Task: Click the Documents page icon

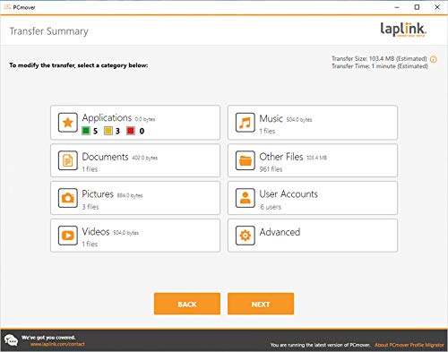Action: point(68,160)
